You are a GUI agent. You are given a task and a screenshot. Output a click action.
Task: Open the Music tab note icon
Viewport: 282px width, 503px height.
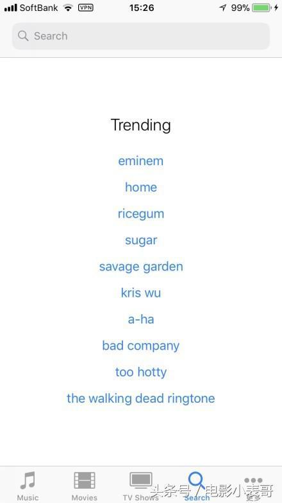point(28,481)
